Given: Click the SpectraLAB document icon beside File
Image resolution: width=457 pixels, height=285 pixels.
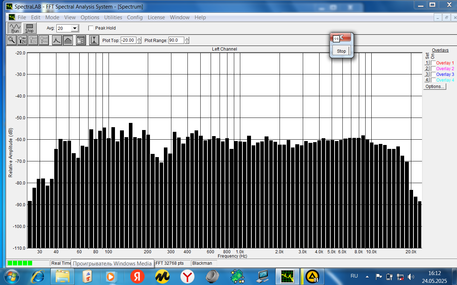Looking at the screenshot, I should coord(12,17).
